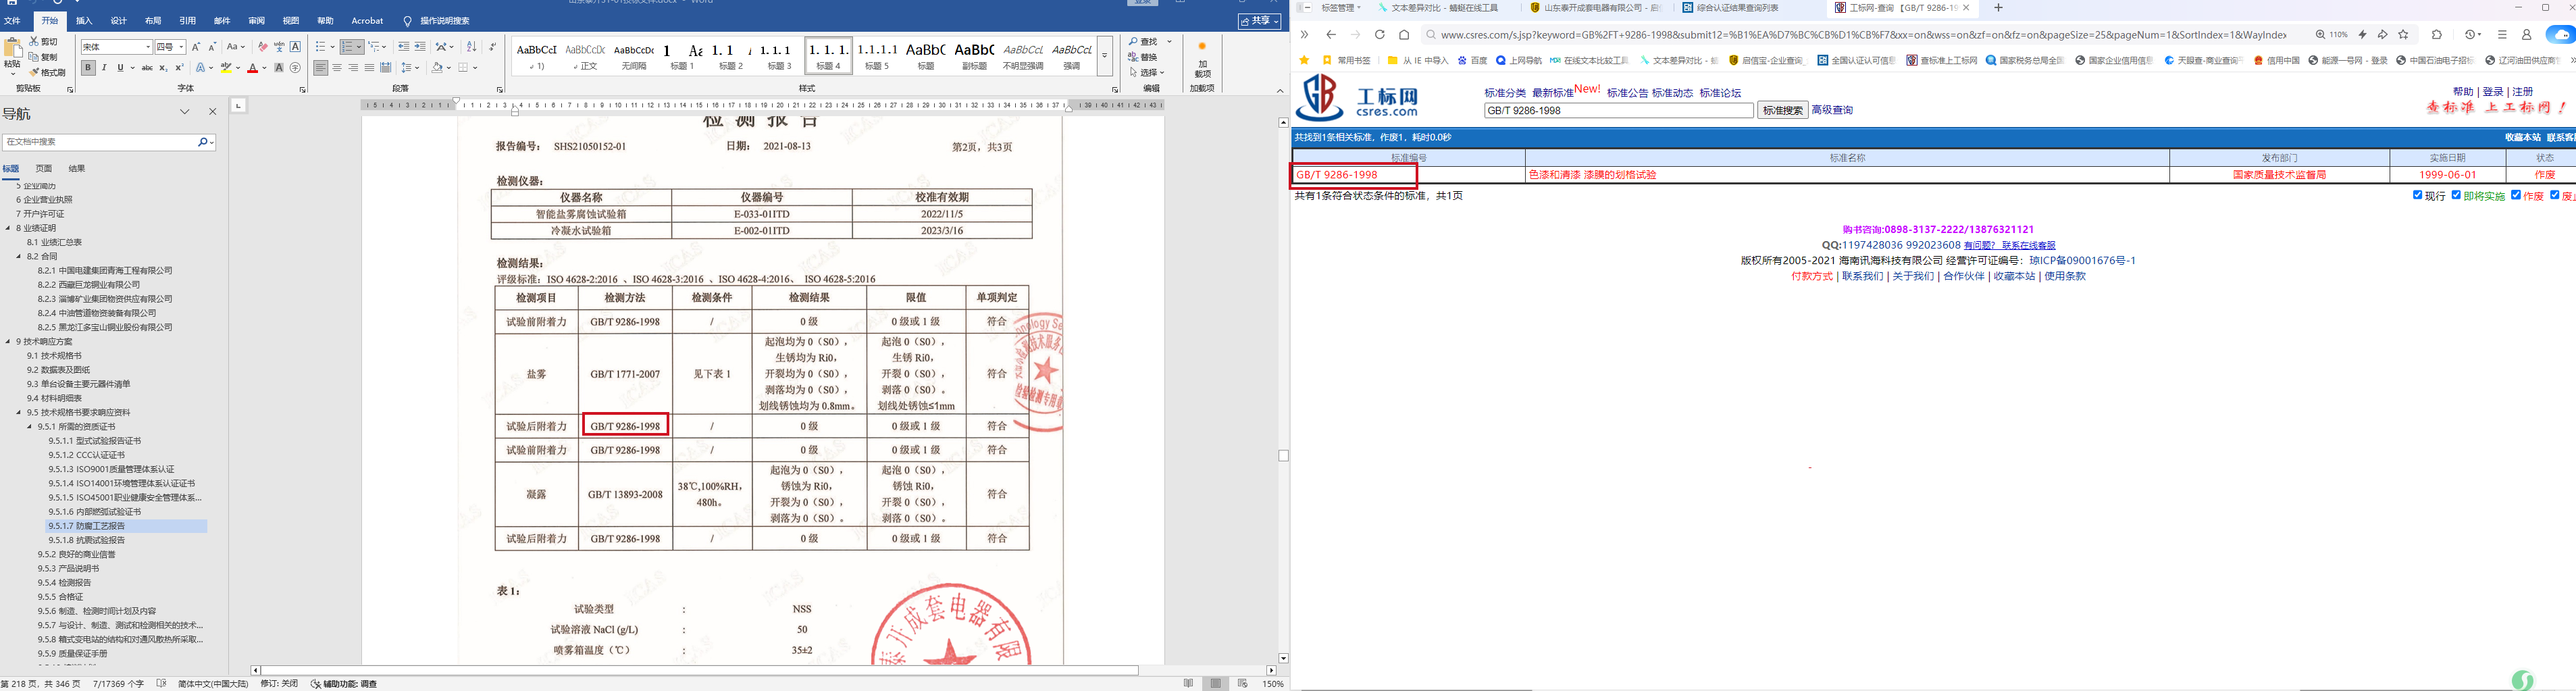The height and width of the screenshot is (691, 2576).
Task: Justify the paragraph text
Action: pos(369,68)
